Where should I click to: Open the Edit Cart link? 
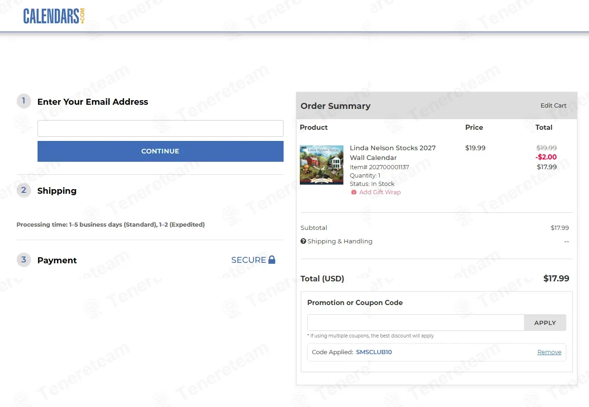click(x=553, y=105)
